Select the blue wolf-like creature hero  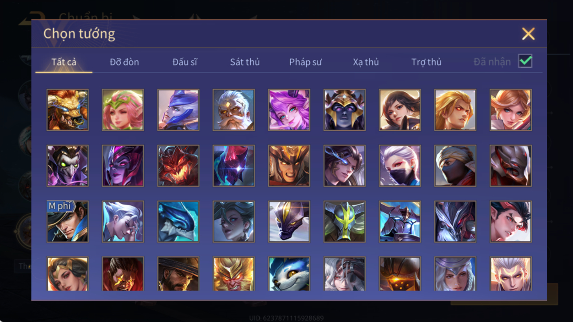(289, 274)
